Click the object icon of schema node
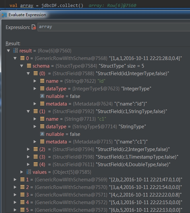This screenshot has height=213, width=190. [29, 66]
